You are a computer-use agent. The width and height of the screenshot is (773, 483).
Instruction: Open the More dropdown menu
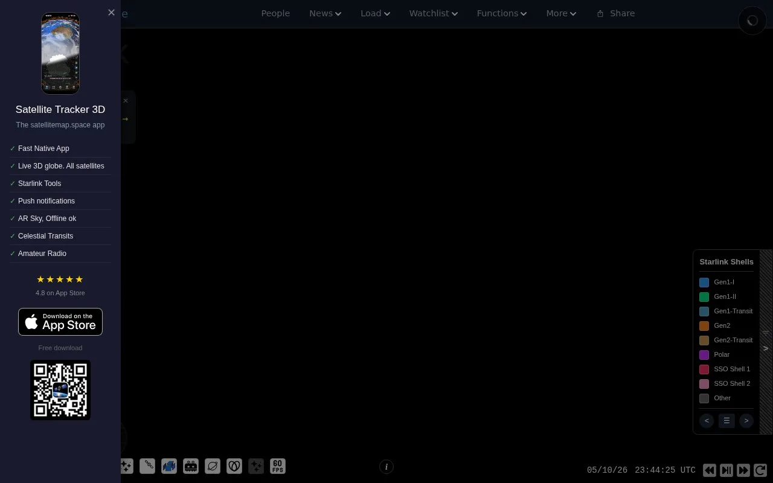pyautogui.click(x=561, y=13)
